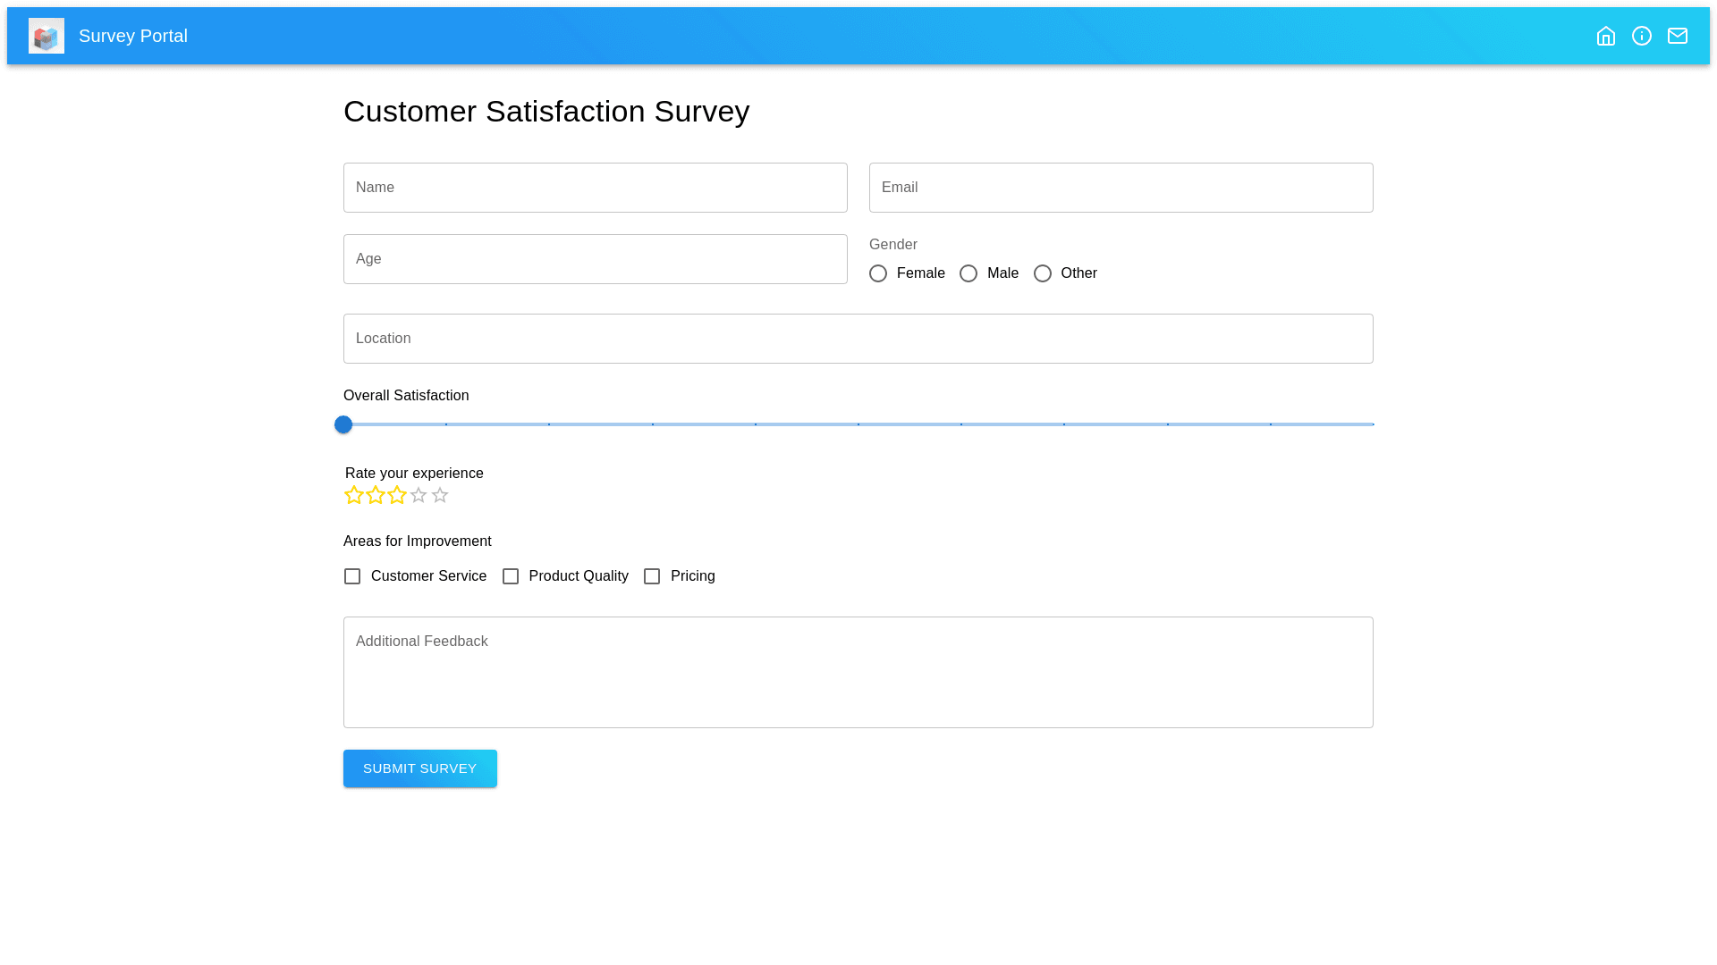Click the Location input field
Viewport: 1717px width, 965px height.
pyautogui.click(x=858, y=339)
